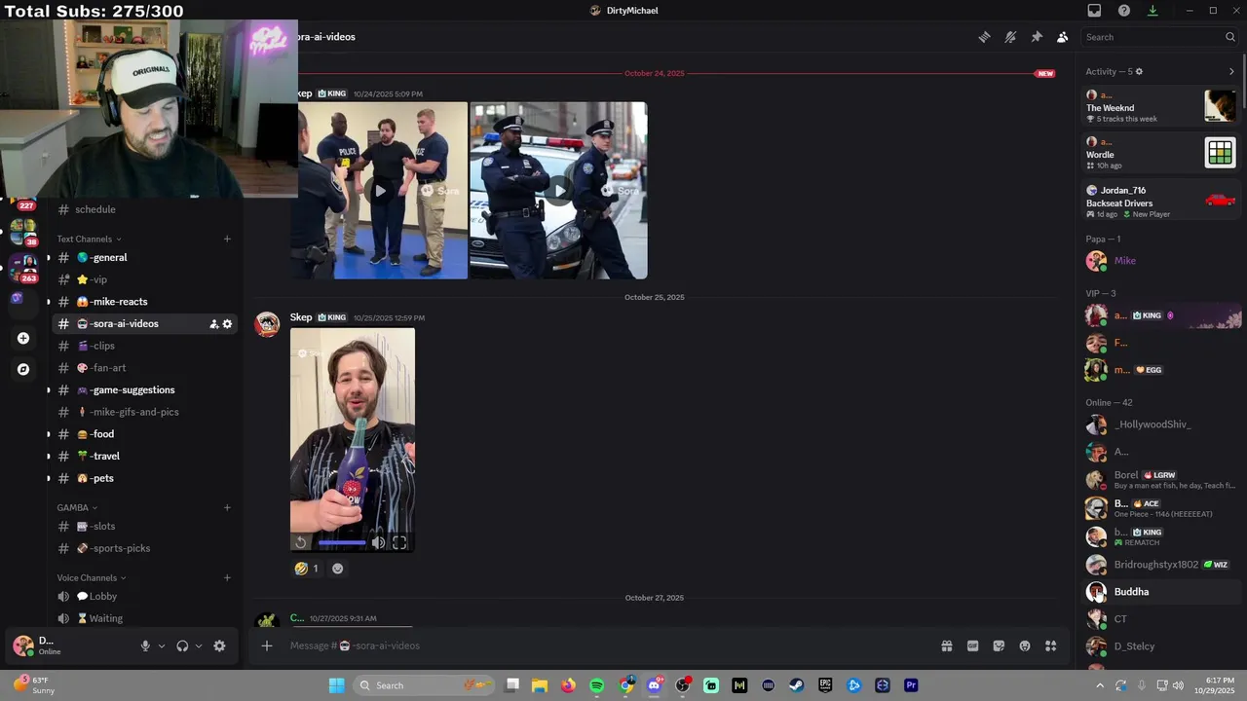Image resolution: width=1247 pixels, height=701 pixels.
Task: Click the green download update icon
Action: pyautogui.click(x=1153, y=11)
